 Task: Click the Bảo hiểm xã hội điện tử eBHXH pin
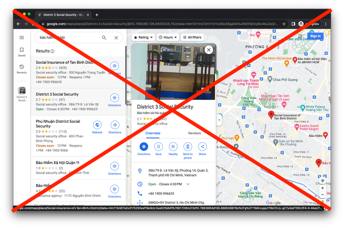point(295,60)
